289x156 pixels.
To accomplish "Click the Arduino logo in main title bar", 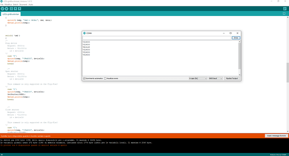I will coord(2,1).
